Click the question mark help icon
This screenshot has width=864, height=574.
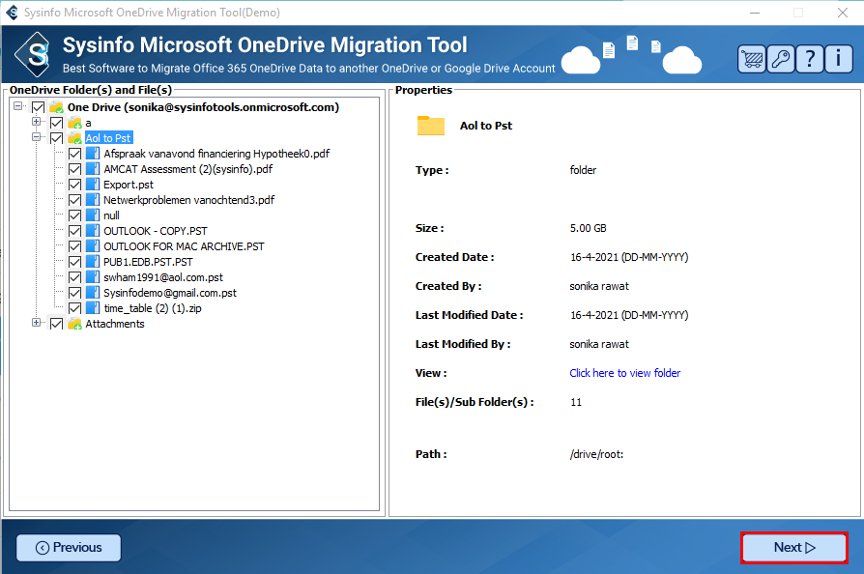810,59
